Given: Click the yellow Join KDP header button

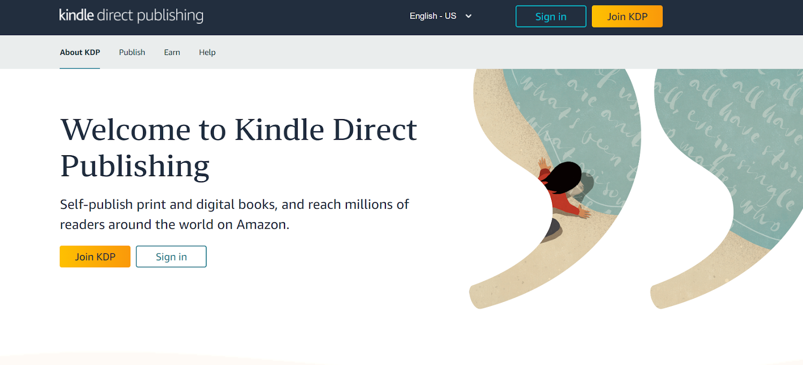Looking at the screenshot, I should click(x=627, y=17).
